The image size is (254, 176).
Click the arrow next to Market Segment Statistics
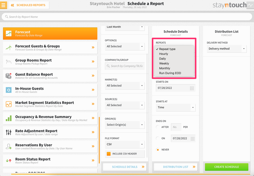click(x=93, y=104)
